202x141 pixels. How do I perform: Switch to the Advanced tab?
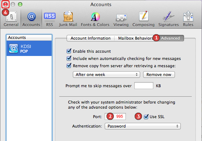(170, 38)
